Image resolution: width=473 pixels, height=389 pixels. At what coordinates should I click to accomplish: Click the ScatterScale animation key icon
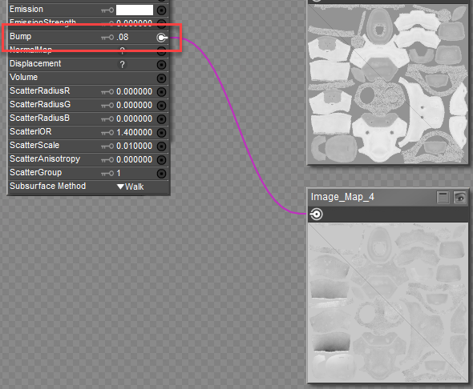pos(107,146)
